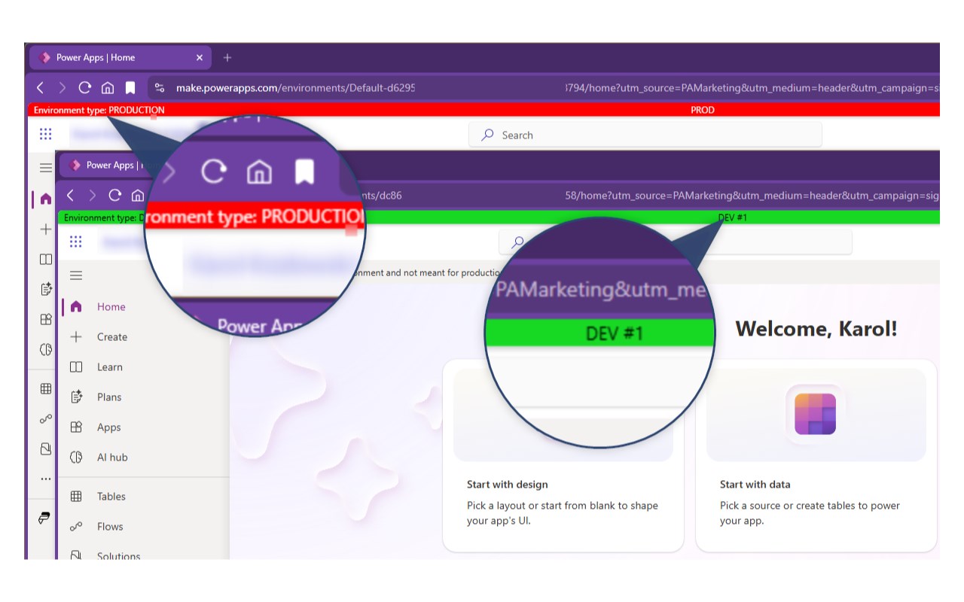Click the More ellipsis in production window sidebar

point(46,479)
